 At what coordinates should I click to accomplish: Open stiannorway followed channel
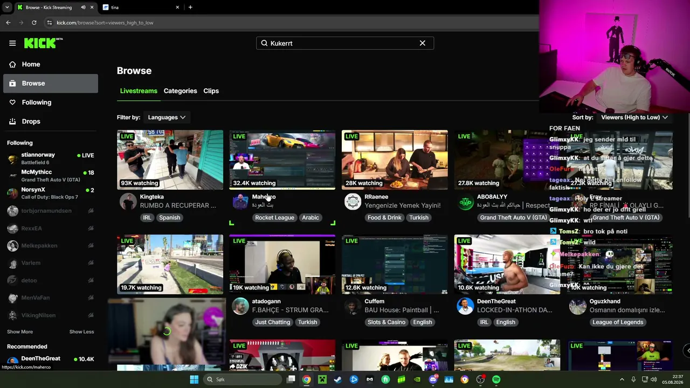tap(51, 158)
